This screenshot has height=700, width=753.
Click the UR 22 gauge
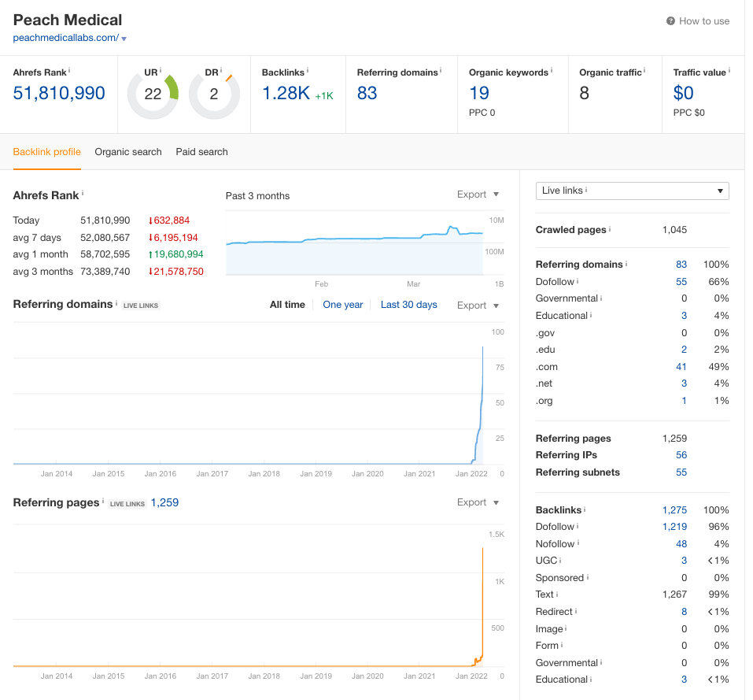153,94
